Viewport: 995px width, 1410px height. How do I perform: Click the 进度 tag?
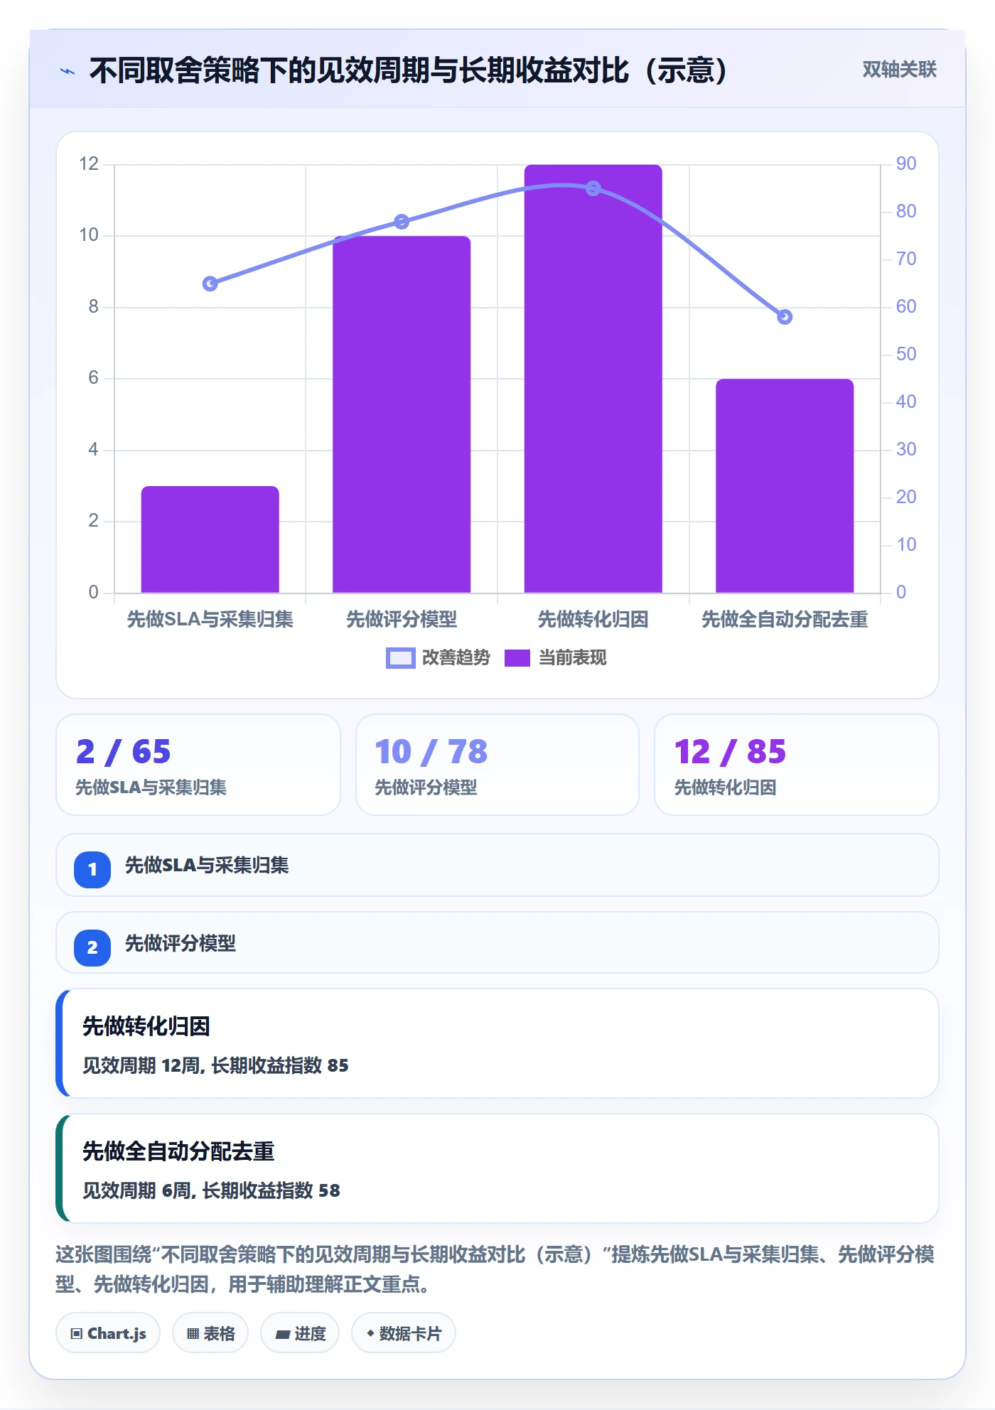click(x=300, y=1333)
